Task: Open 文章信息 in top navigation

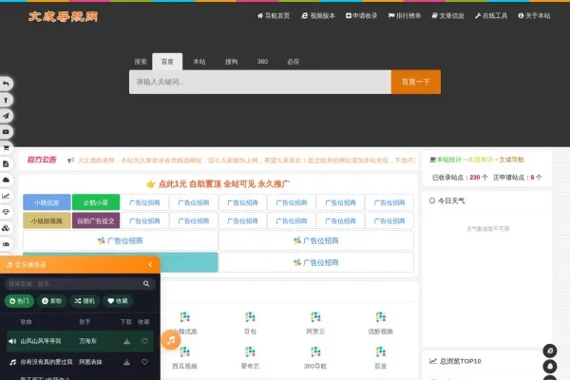Action: (x=447, y=15)
